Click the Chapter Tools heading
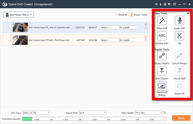 pos(162,49)
